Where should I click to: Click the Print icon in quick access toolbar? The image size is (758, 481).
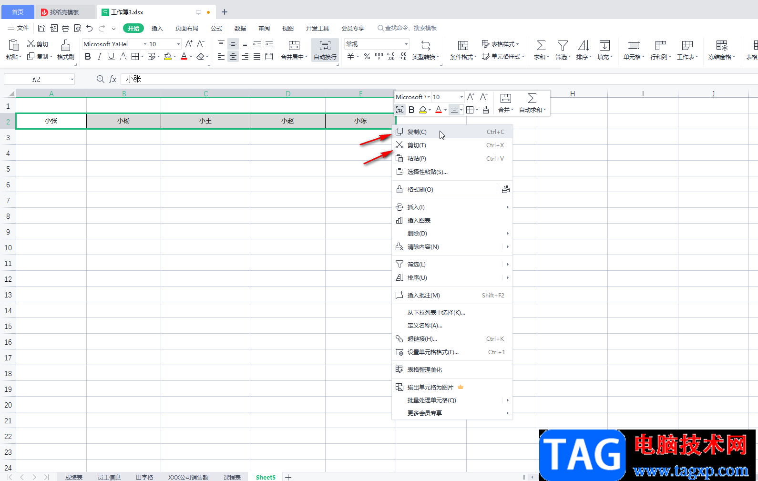coord(66,28)
